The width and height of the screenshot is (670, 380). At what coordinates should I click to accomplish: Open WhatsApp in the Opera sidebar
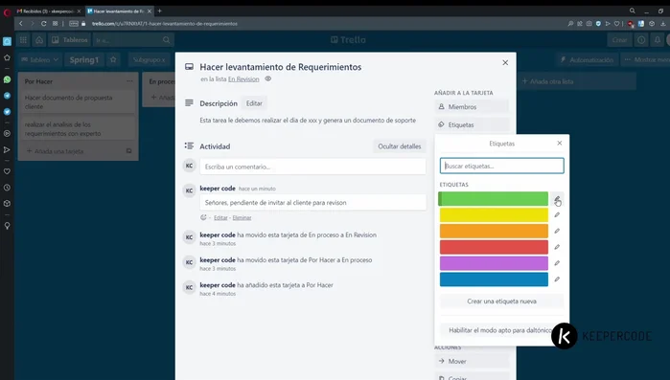(8, 79)
